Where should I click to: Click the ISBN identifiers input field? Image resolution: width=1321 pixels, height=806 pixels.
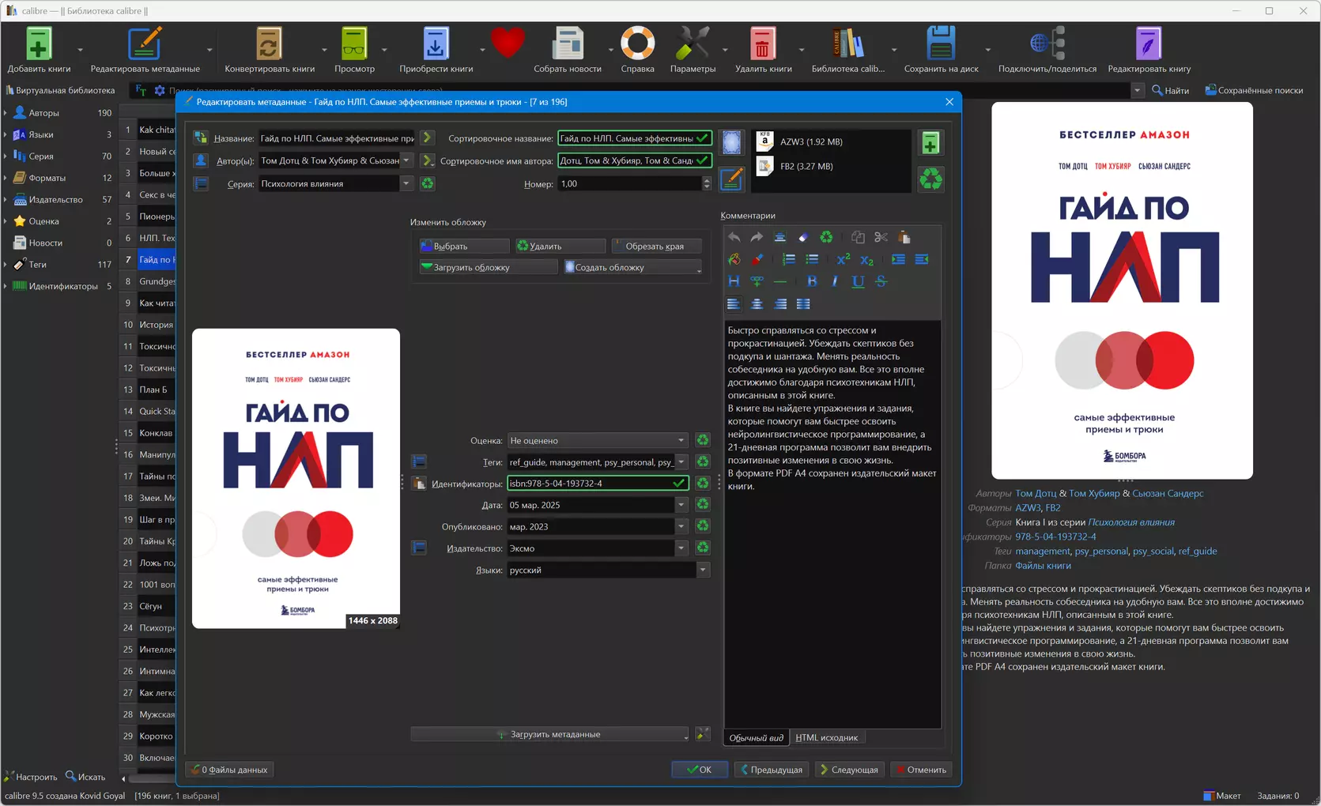click(589, 484)
